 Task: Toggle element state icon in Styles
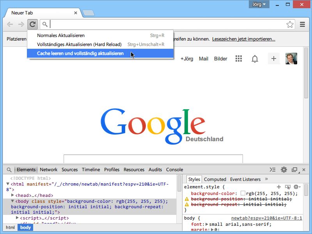tap(288, 187)
